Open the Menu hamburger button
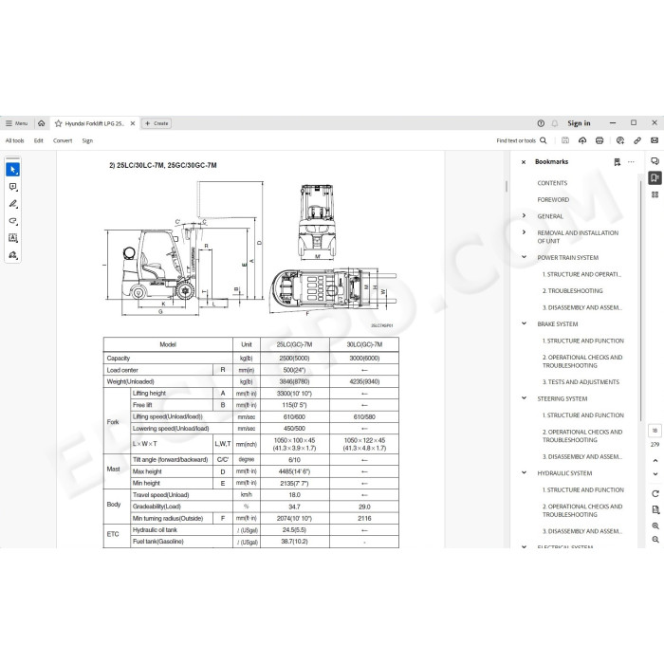This screenshot has height=664, width=664. click(x=17, y=123)
